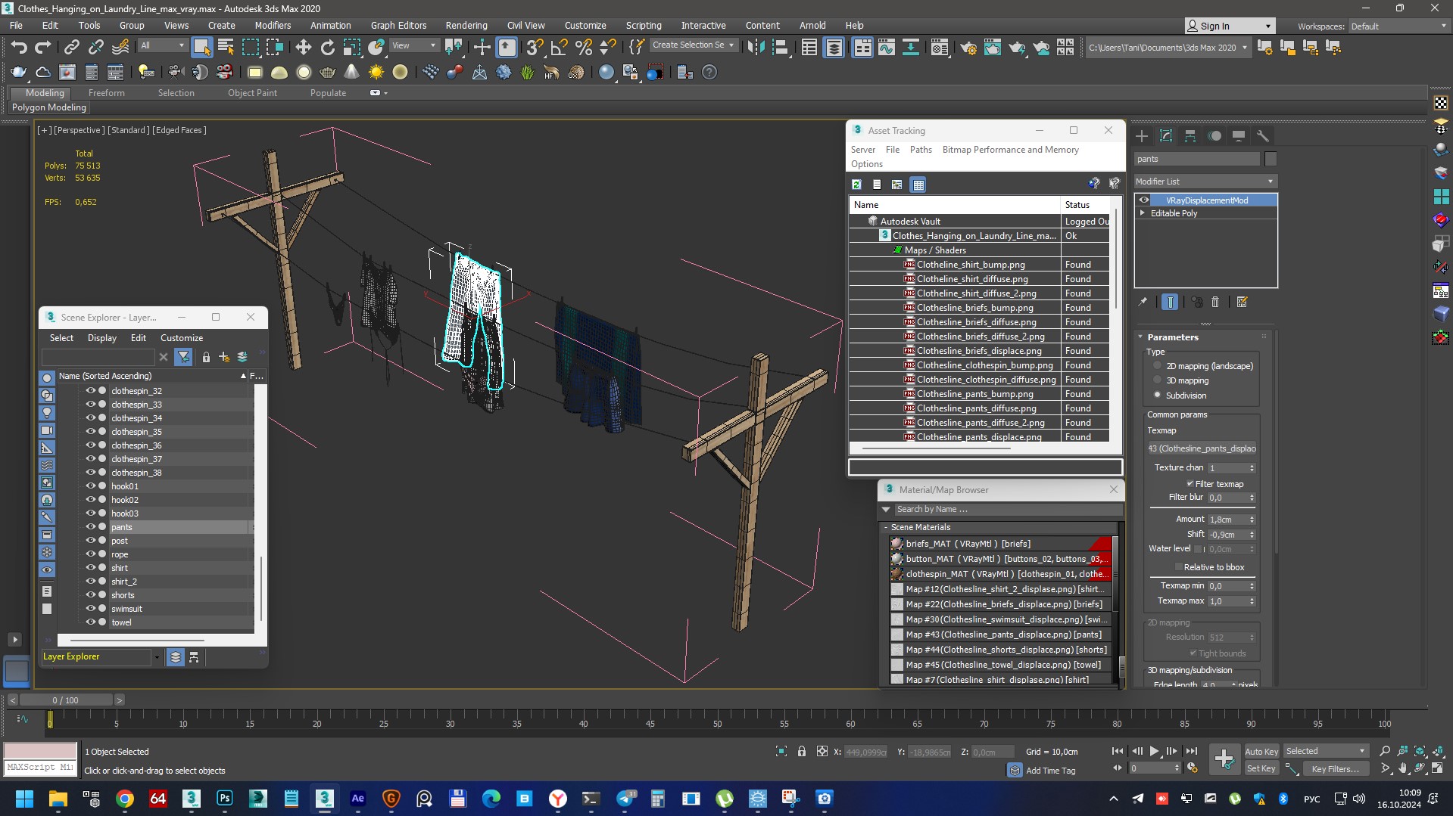This screenshot has width=1453, height=816.
Task: Open the Chrome icon in taskbar
Action: (125, 799)
